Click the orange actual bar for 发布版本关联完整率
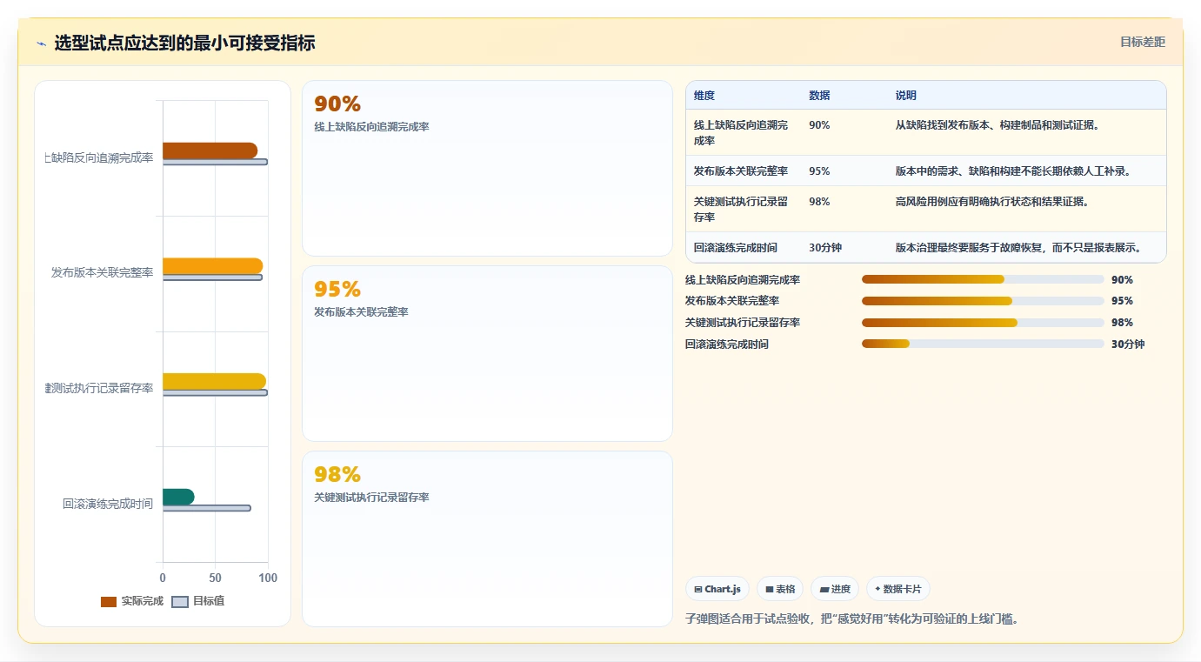This screenshot has height=662, width=1201. (x=212, y=266)
